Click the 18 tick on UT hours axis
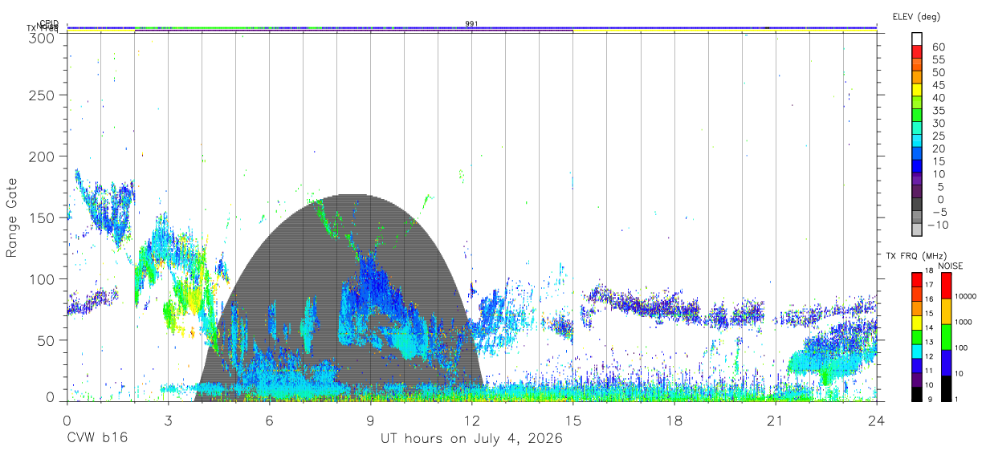Screen dimensions: 986x455 [674, 419]
